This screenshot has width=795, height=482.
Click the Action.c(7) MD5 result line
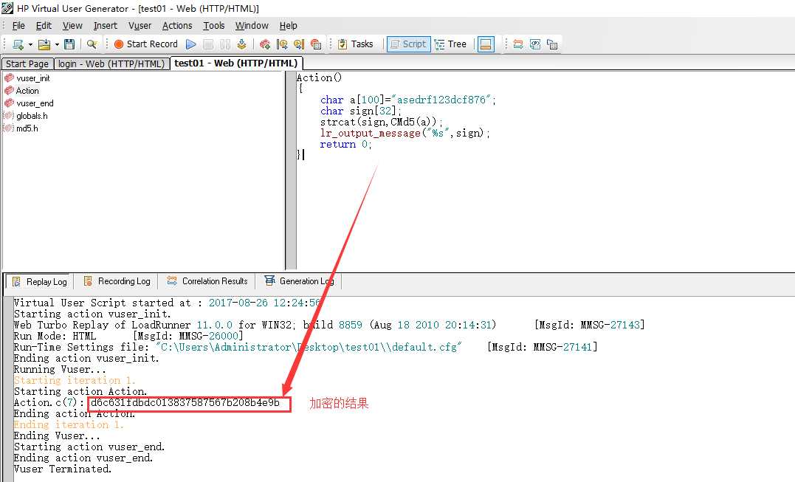pyautogui.click(x=147, y=403)
